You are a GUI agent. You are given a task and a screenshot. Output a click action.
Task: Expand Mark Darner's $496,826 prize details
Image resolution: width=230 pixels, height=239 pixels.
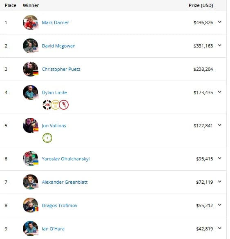(219, 22)
